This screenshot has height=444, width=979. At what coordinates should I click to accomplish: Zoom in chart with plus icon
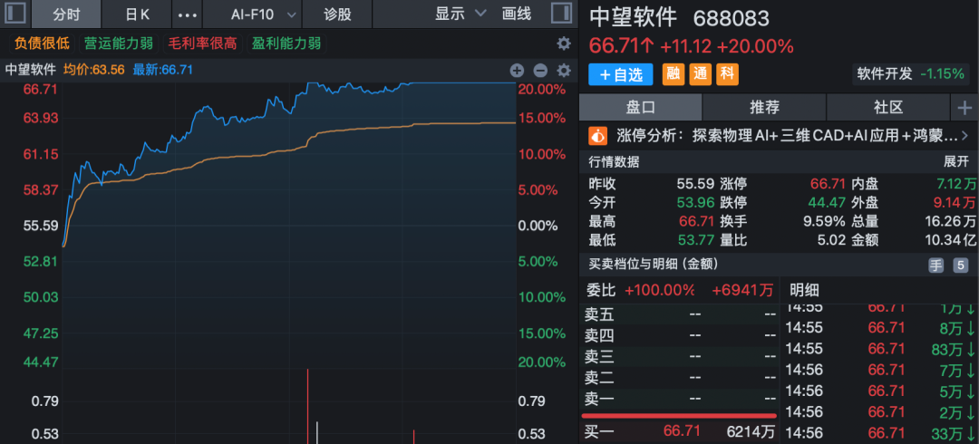pyautogui.click(x=517, y=70)
